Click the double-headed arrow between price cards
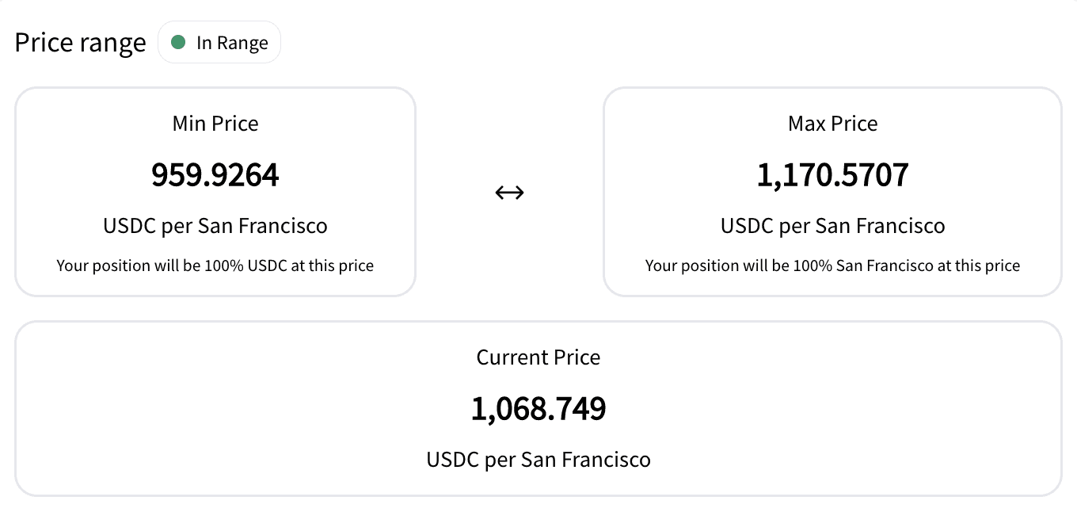This screenshot has width=1077, height=512. (509, 193)
